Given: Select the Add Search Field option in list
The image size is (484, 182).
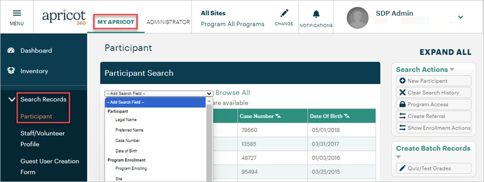Looking at the screenshot, I should pyautogui.click(x=155, y=102).
